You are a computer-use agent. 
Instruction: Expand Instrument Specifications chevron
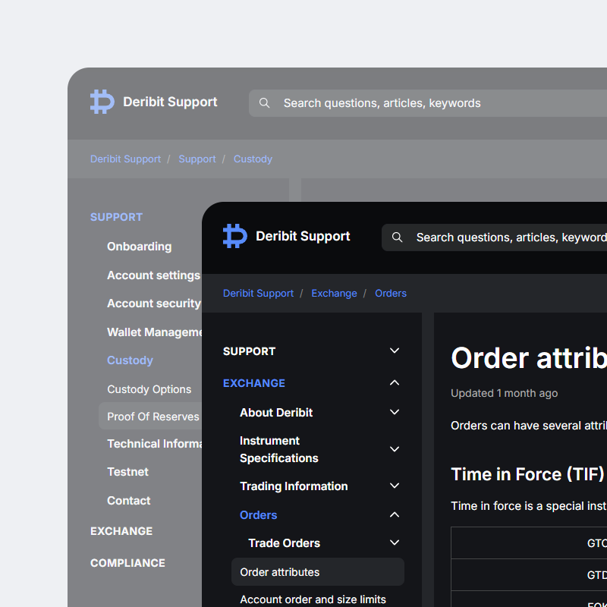[395, 449]
